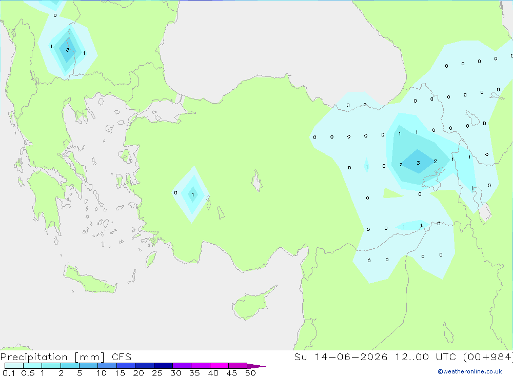Pick the legend swatch between 0.1 and 0.5

pos(14,366)
